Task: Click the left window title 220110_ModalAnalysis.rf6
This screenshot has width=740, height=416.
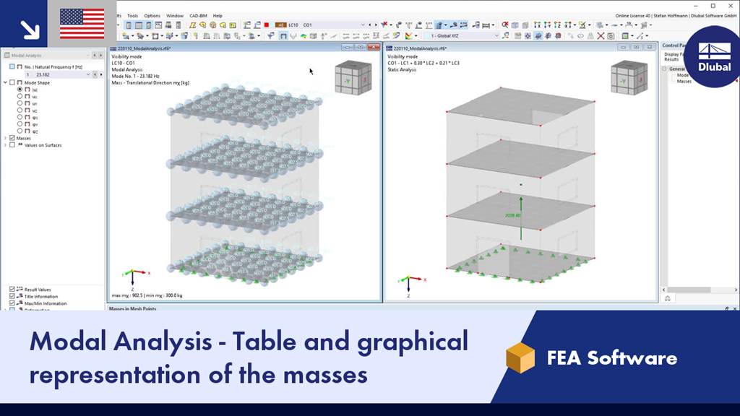Action: coord(144,48)
